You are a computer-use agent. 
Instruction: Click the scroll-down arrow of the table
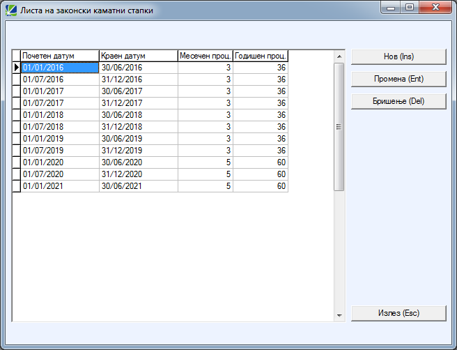(339, 315)
